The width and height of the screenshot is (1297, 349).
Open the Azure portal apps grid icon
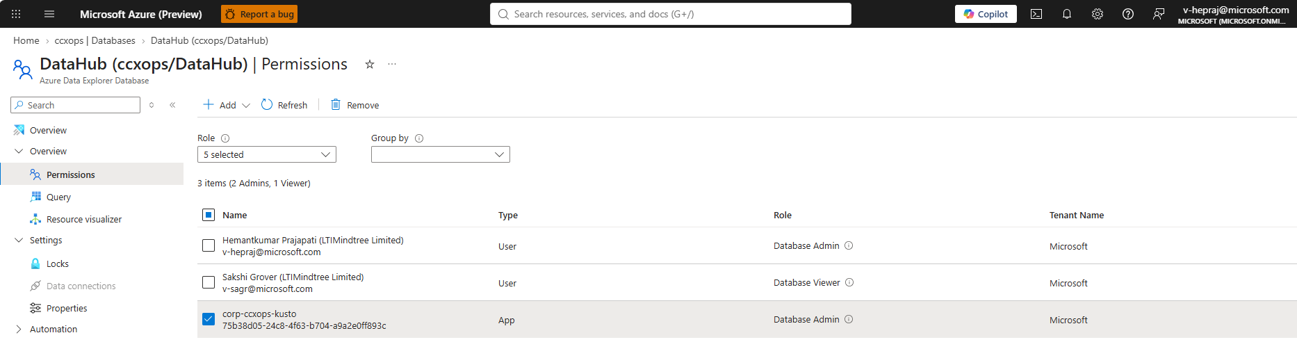coord(16,14)
